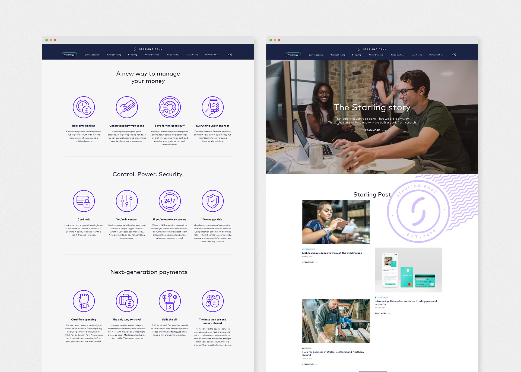Click 'The only way to travel' heading
The width and height of the screenshot is (521, 372).
127,320
